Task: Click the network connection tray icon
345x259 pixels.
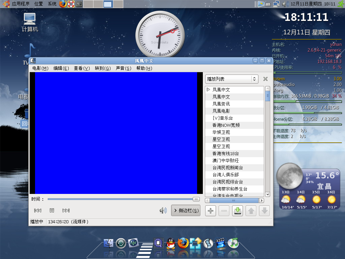Action: click(x=276, y=4)
